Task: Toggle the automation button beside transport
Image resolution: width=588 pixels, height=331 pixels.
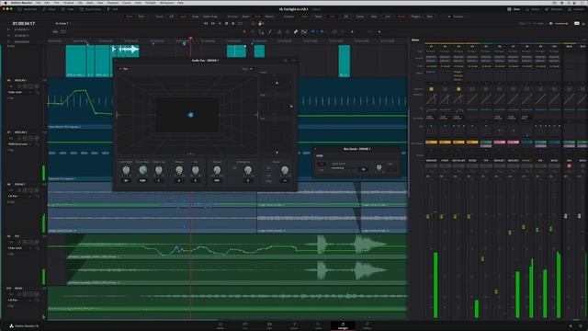Action: (254, 23)
